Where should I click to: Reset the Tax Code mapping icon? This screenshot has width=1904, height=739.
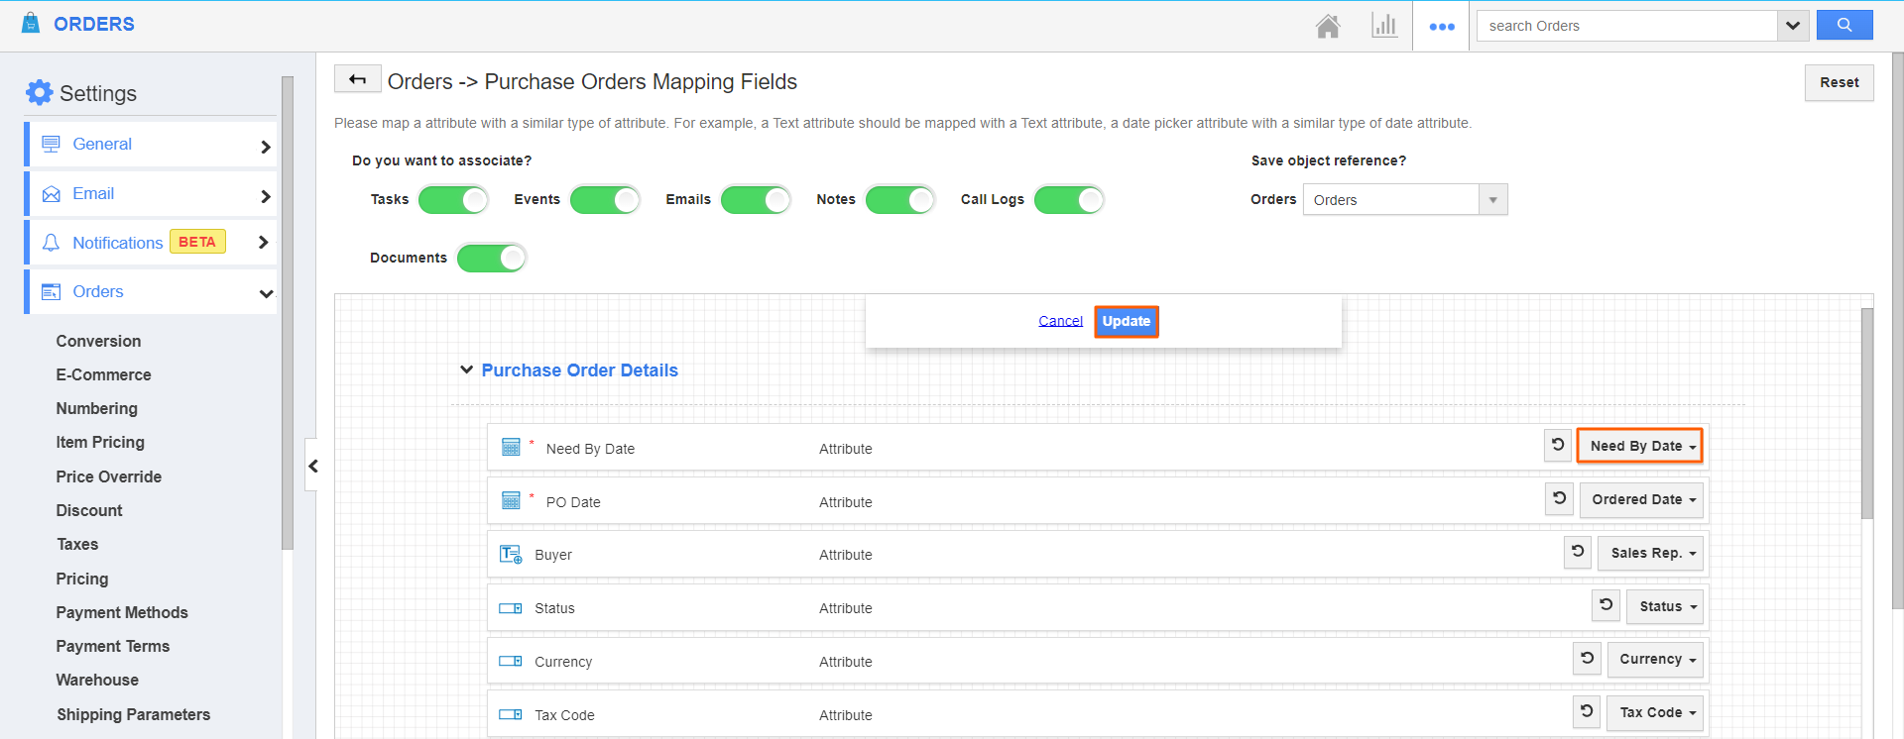click(x=1587, y=711)
